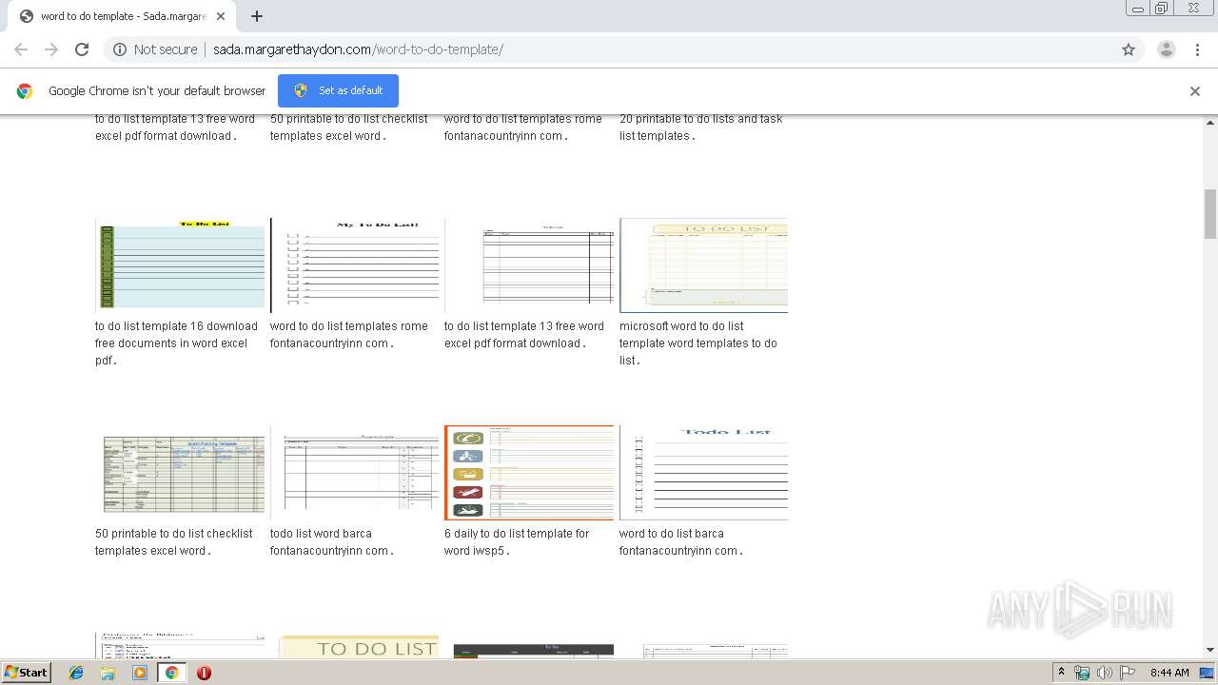Click the page vertical scrollbar thumb
The height and width of the screenshot is (685, 1218).
1210,214
